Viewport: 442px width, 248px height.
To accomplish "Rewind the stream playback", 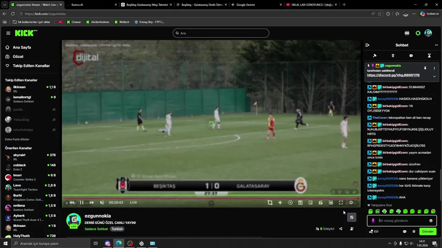I will (71, 203).
